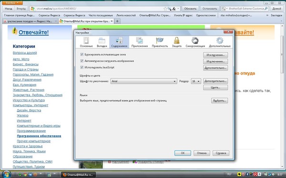Screen dimensions: 286x178
Task: Open Лента новостей bookmark
Action: 126,16
